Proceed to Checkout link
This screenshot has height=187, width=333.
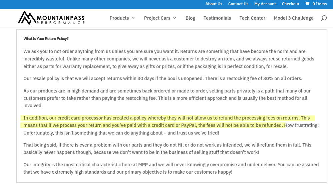coord(290,4)
